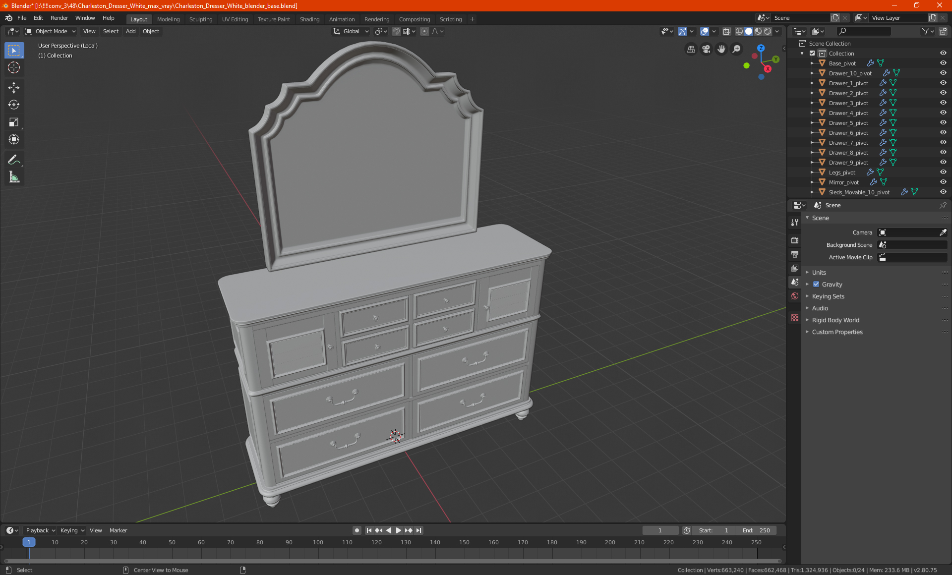Click the End frame field
952x575 pixels.
point(756,530)
